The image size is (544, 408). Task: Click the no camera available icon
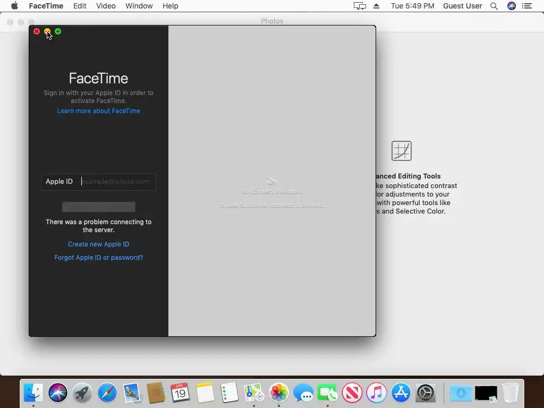pyautogui.click(x=271, y=181)
